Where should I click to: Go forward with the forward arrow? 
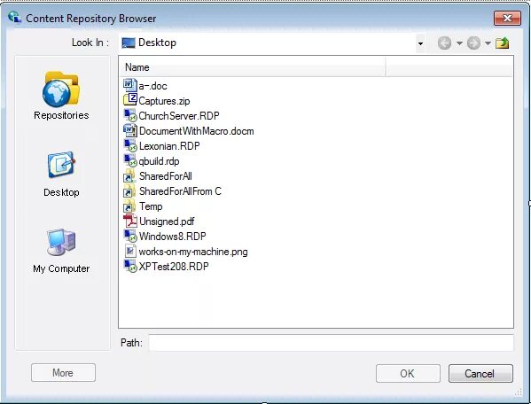(x=473, y=43)
